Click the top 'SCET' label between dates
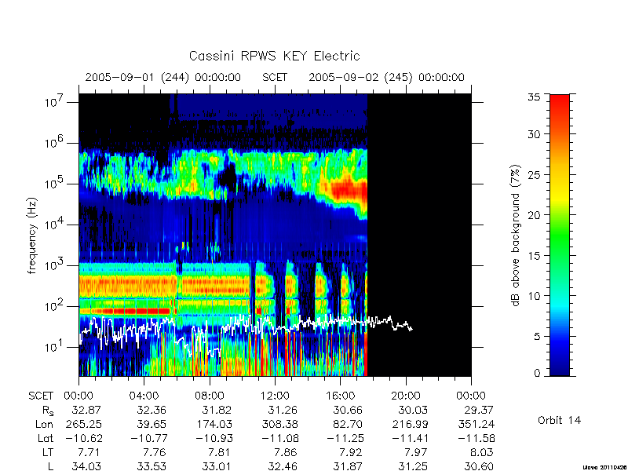Viewport: 628px width, 471px height. click(x=275, y=77)
